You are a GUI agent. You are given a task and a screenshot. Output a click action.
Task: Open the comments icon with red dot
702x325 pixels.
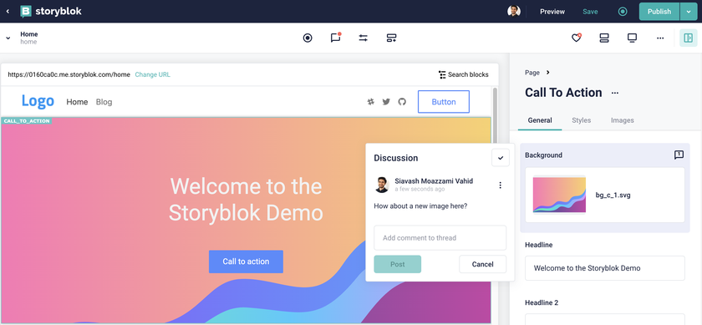[x=335, y=38]
